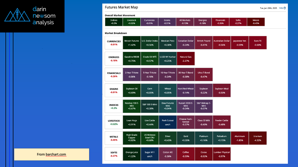Select the Bitcoin Futures tile
The width and height of the screenshot is (298, 167).
click(132, 43)
